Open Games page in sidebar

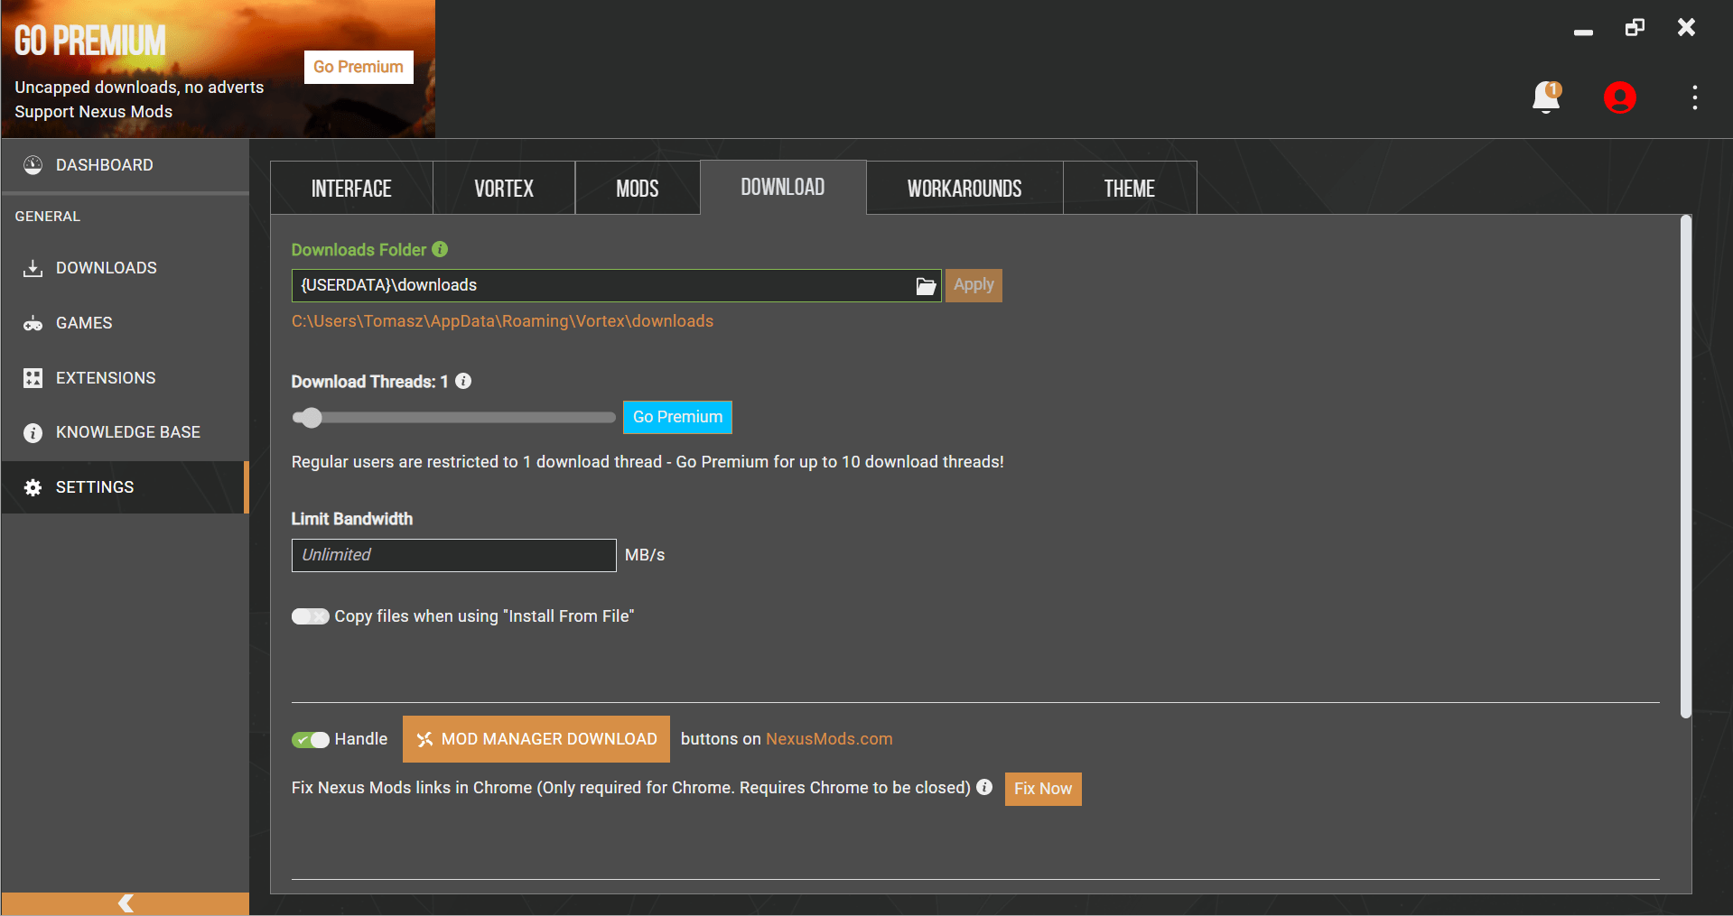pyautogui.click(x=126, y=323)
